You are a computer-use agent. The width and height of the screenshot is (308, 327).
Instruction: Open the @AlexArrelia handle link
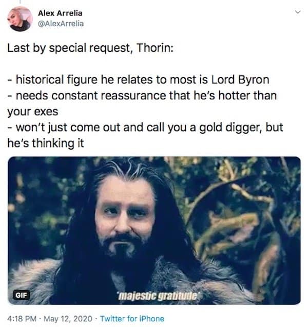coord(61,24)
